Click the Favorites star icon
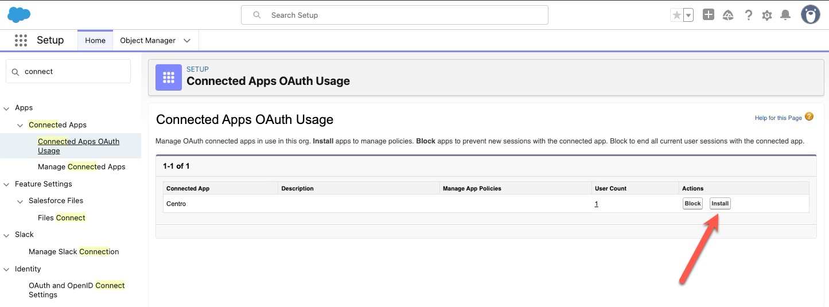Screen dimensions: 829x307 pyautogui.click(x=677, y=15)
